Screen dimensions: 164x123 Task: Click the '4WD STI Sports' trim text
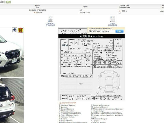pyautogui.click(x=85, y=13)
